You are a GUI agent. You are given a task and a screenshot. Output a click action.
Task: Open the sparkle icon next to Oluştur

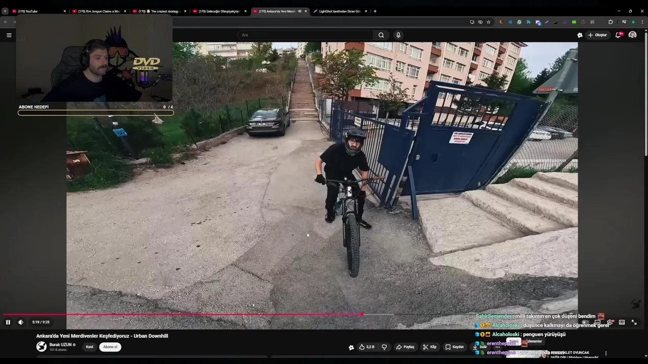(x=580, y=35)
